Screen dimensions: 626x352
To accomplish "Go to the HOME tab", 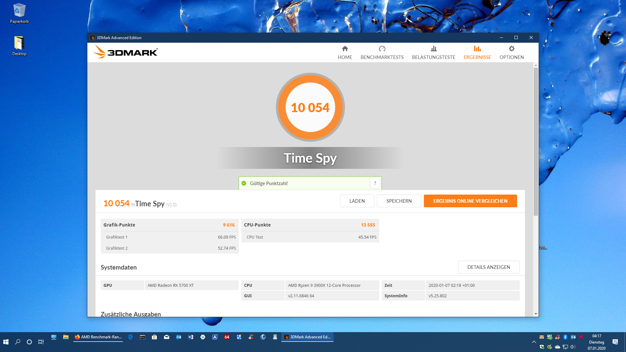I will click(345, 53).
